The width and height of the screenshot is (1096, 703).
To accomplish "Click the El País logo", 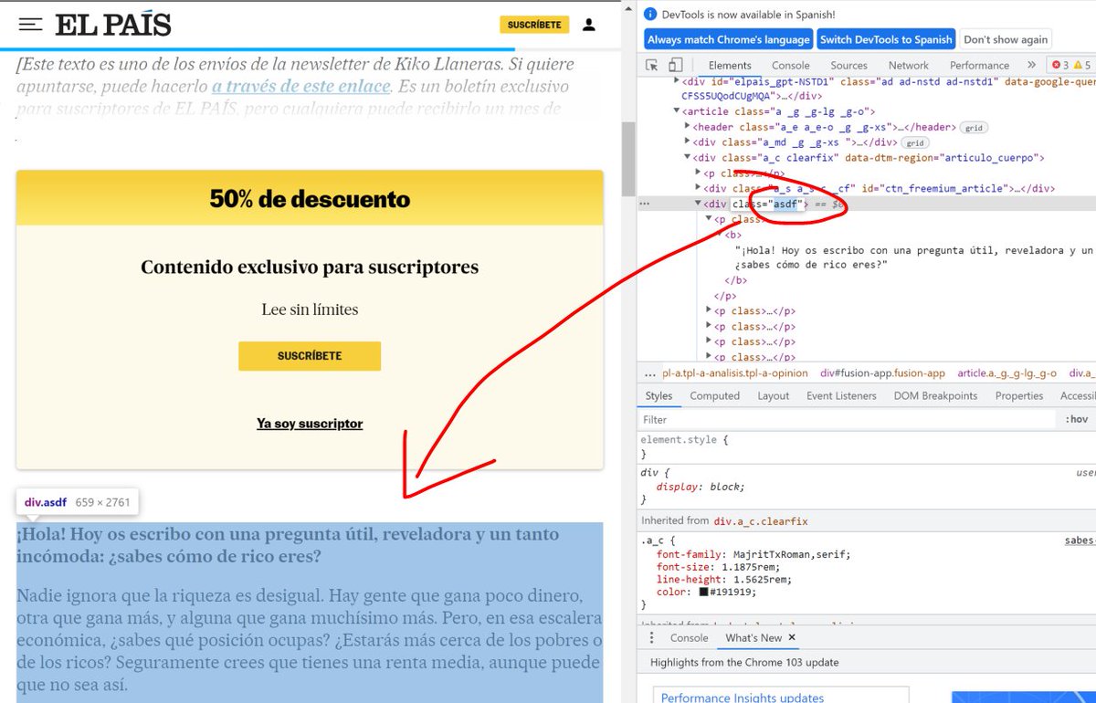I will pyautogui.click(x=113, y=25).
